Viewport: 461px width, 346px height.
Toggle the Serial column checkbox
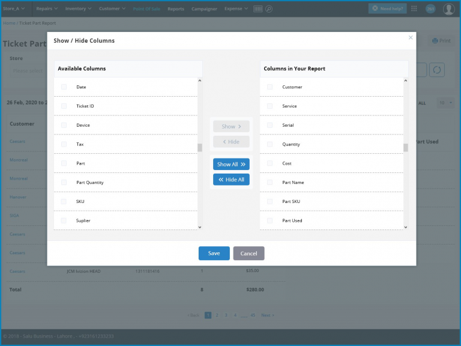270,126
